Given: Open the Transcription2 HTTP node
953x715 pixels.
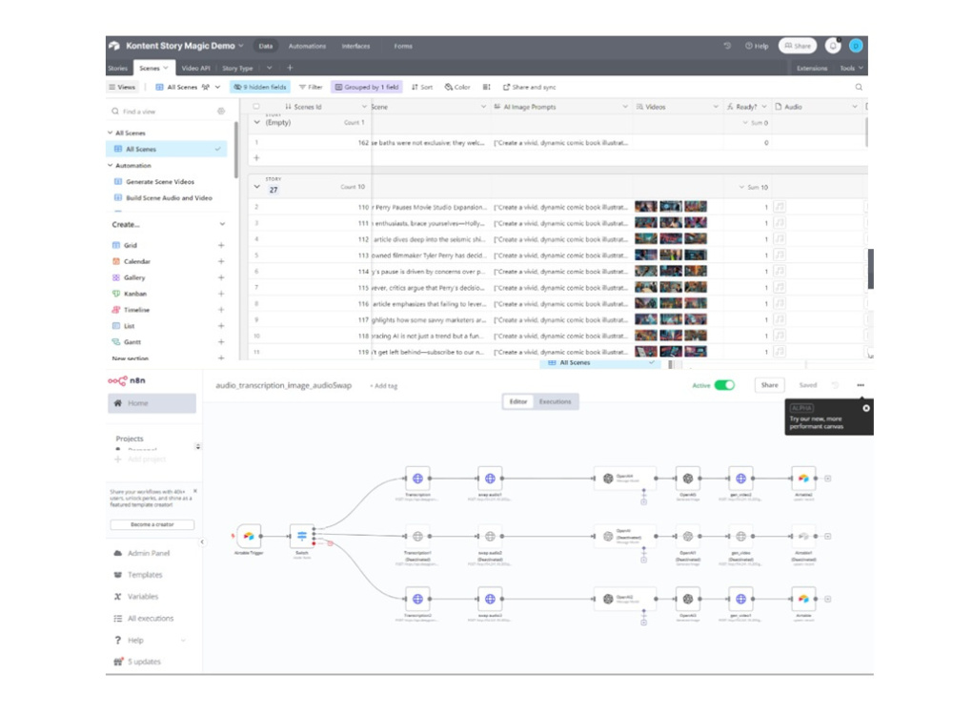Looking at the screenshot, I should 417,599.
